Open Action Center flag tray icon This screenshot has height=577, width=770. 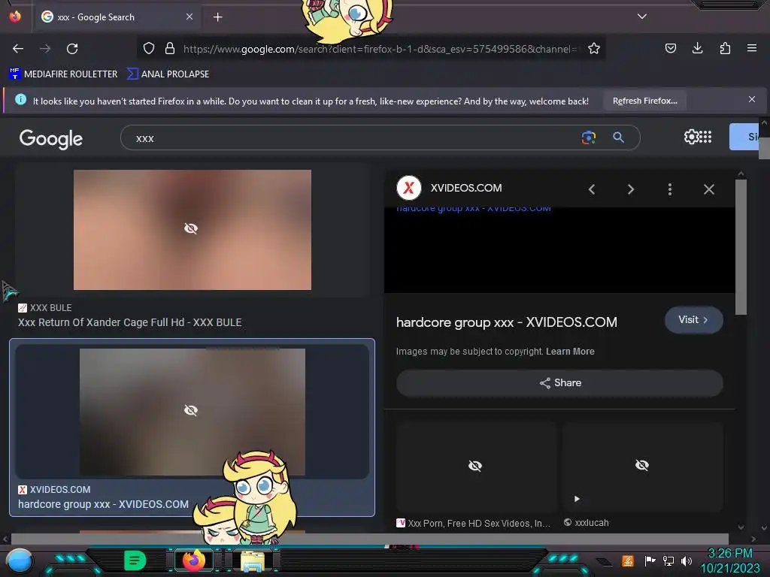coord(650,560)
